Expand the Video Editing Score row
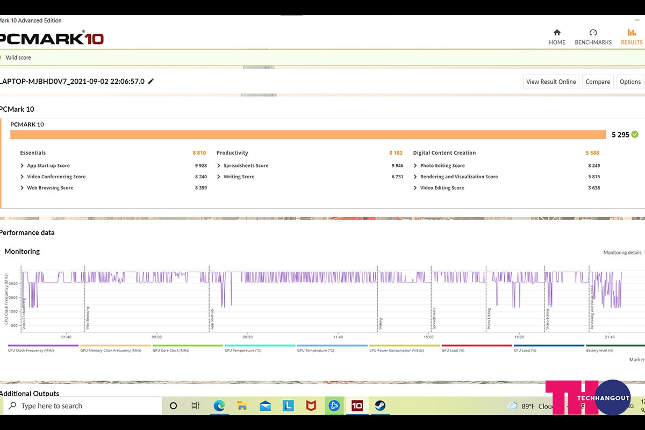The width and height of the screenshot is (645, 430). (415, 188)
